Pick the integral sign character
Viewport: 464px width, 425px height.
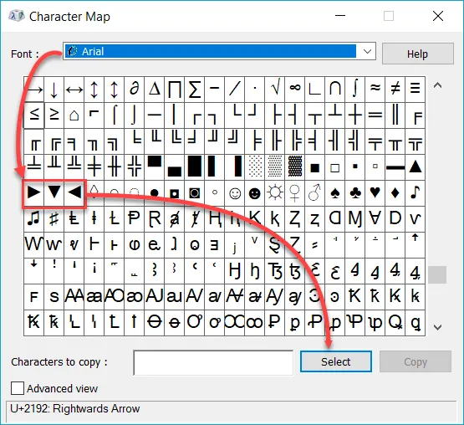tap(354, 90)
